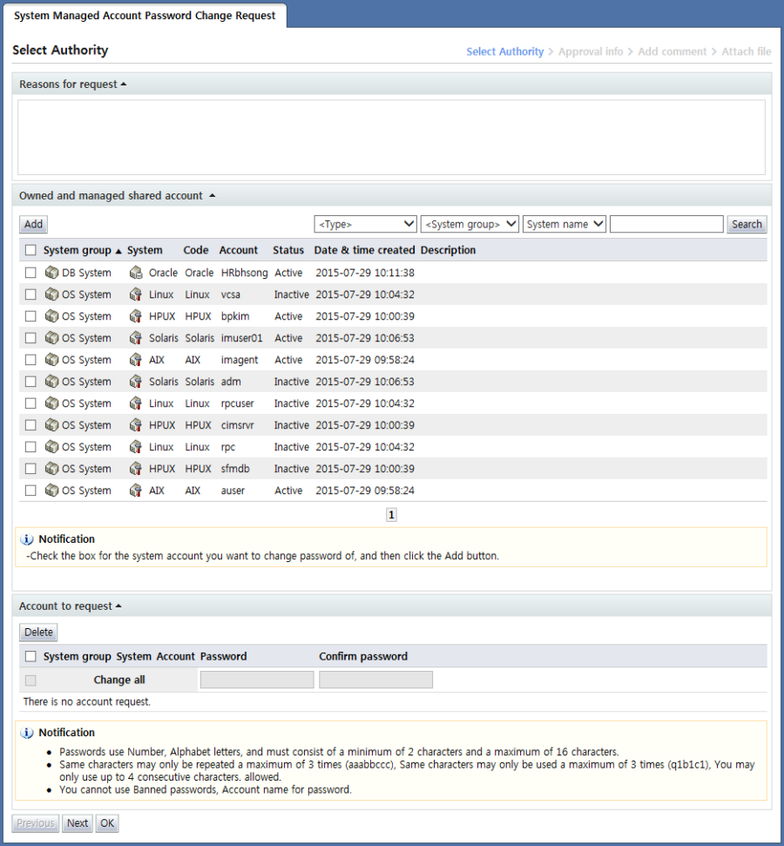Viewport: 784px width, 846px height.
Task: Click the info icon in the password rules notification
Action: click(x=27, y=733)
